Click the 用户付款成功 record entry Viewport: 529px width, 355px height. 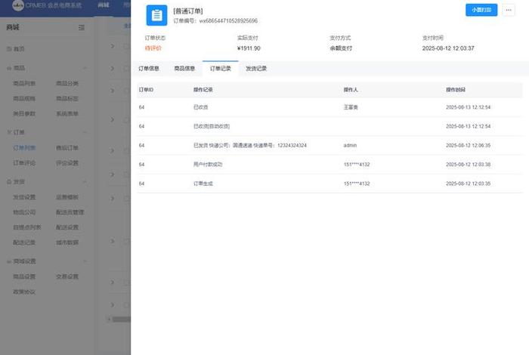pyautogui.click(x=208, y=165)
